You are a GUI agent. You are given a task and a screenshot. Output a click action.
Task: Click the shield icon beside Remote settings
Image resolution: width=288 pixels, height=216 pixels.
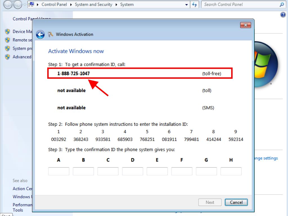8,40
